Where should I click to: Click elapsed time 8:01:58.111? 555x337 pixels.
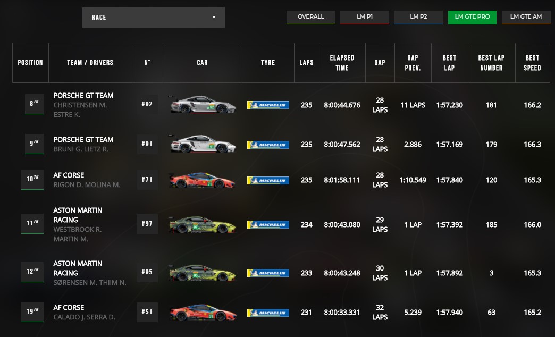click(342, 180)
